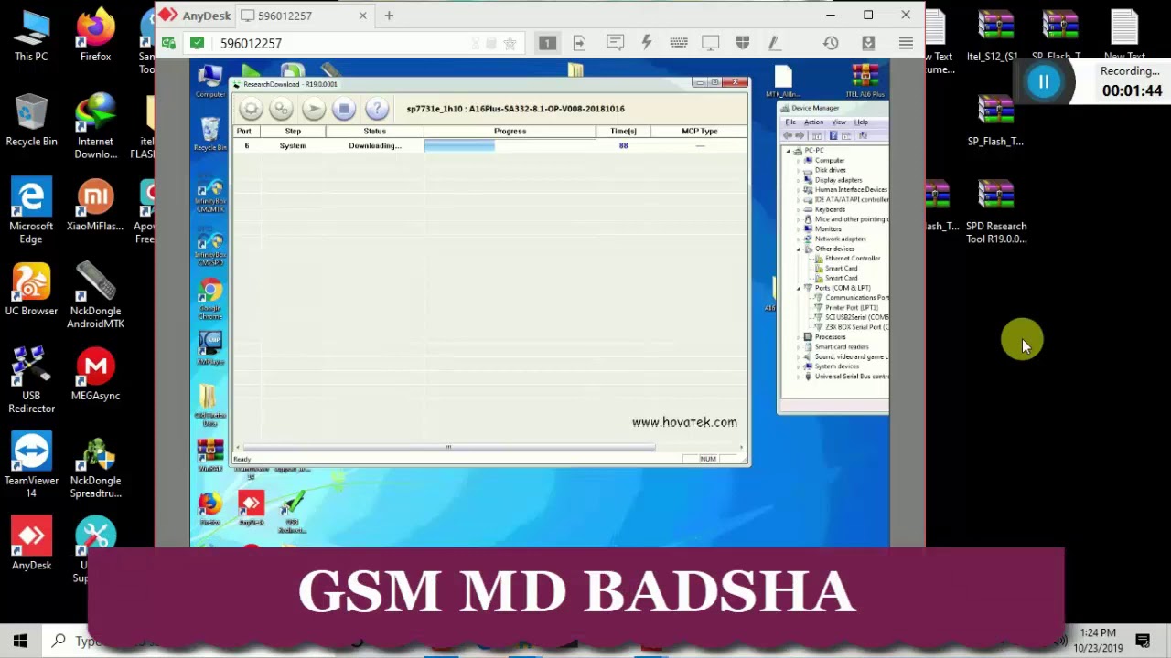Expand the Network adapters node
This screenshot has height=658, width=1171.
click(799, 239)
